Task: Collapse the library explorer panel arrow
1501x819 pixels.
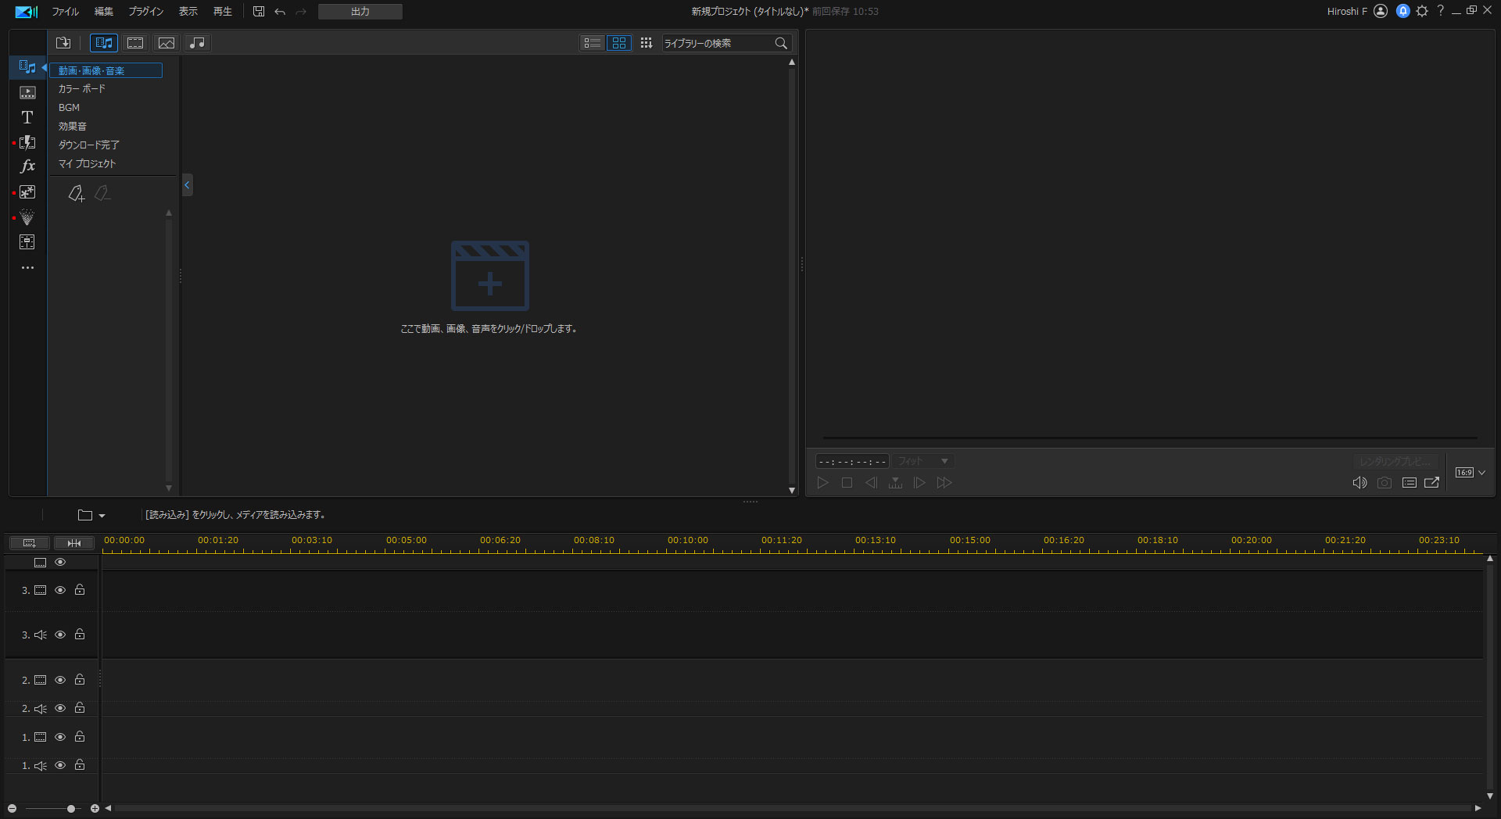Action: pos(187,185)
